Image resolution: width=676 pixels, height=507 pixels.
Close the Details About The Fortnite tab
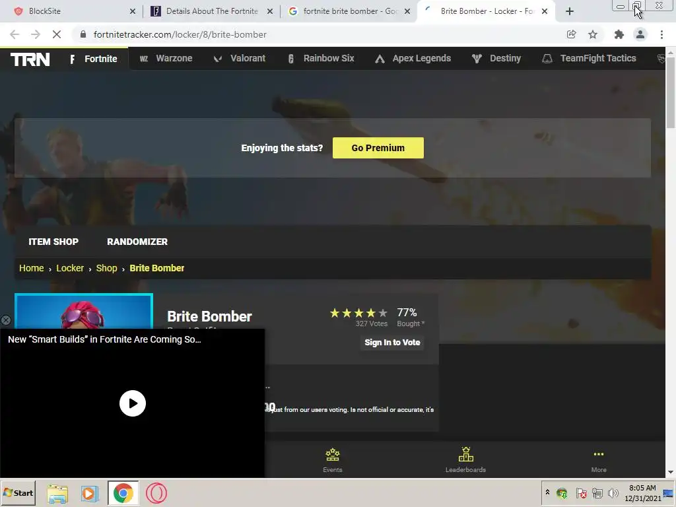coord(270,11)
